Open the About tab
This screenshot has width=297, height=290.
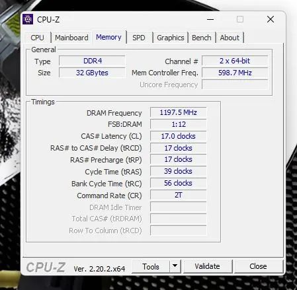click(230, 38)
